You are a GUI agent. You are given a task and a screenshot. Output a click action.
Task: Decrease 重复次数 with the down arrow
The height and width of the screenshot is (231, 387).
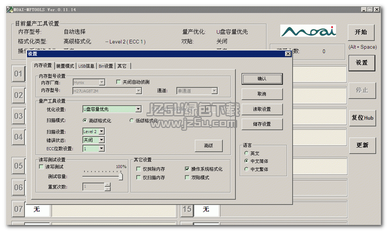point(107,189)
